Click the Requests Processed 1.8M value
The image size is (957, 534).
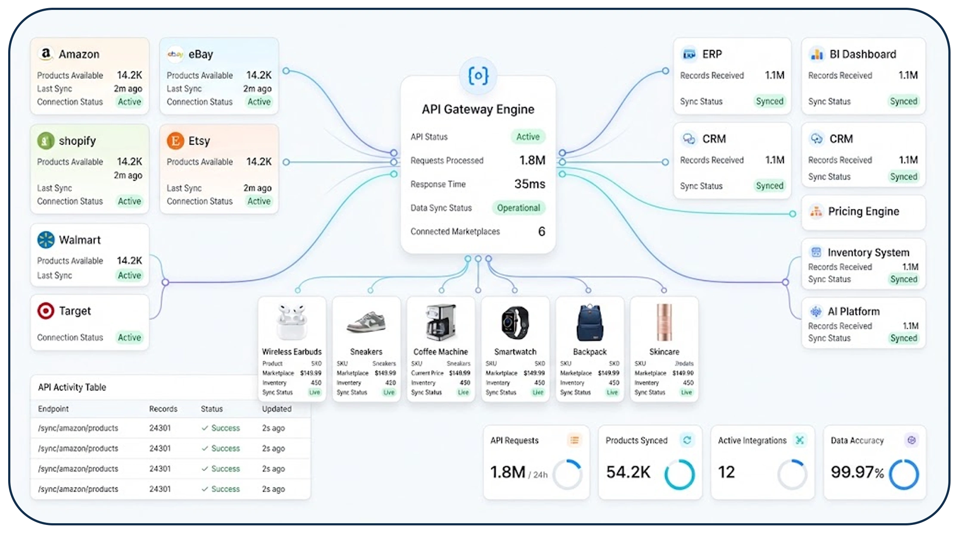click(x=532, y=160)
